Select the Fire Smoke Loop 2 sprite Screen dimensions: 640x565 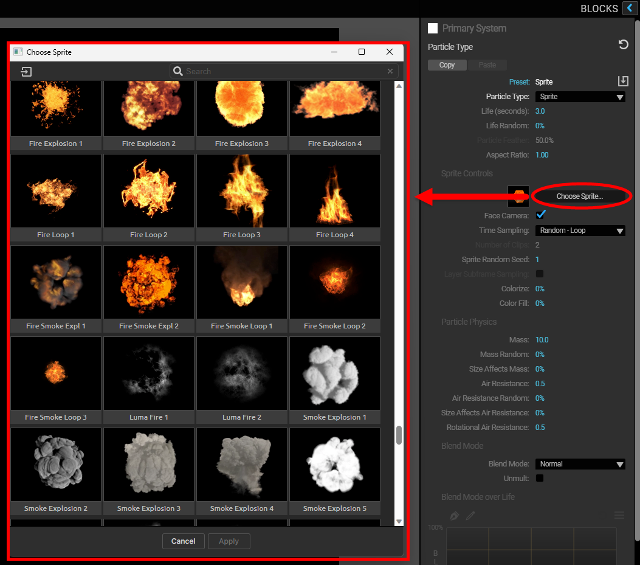tap(335, 289)
